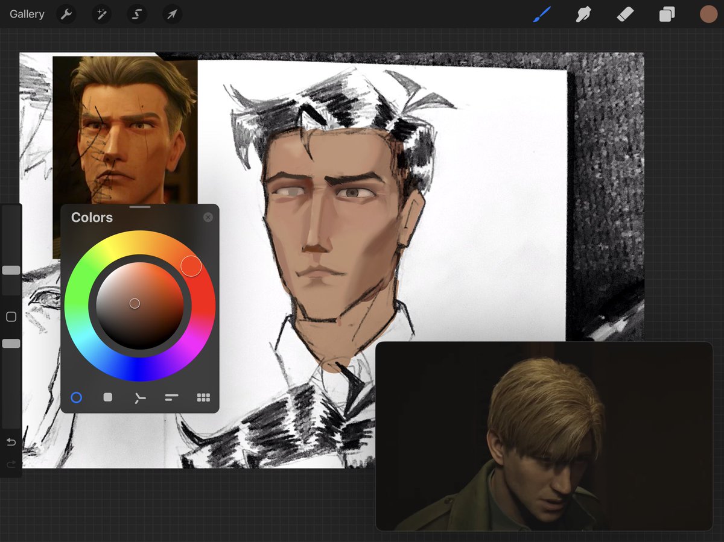Adjust the brush opacity slider handle

[x=11, y=343]
